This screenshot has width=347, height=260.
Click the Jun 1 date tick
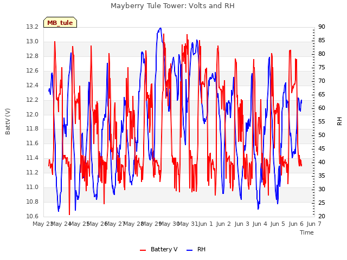tap(205, 224)
